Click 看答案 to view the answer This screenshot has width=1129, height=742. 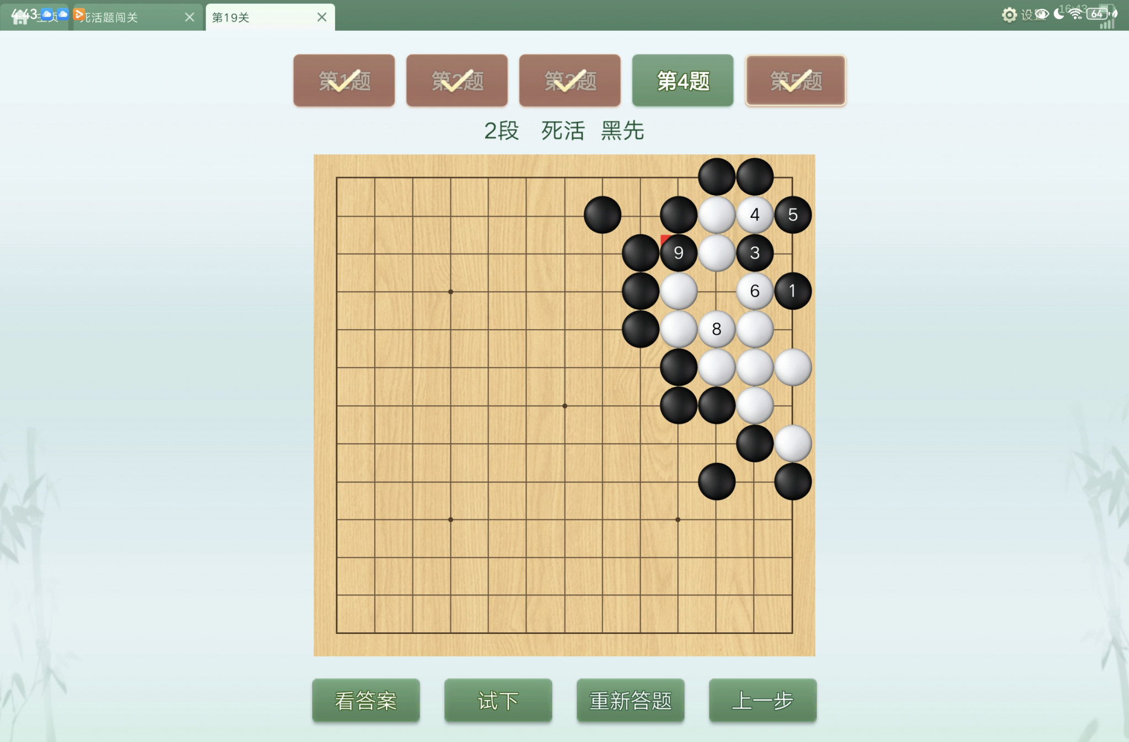pos(366,700)
